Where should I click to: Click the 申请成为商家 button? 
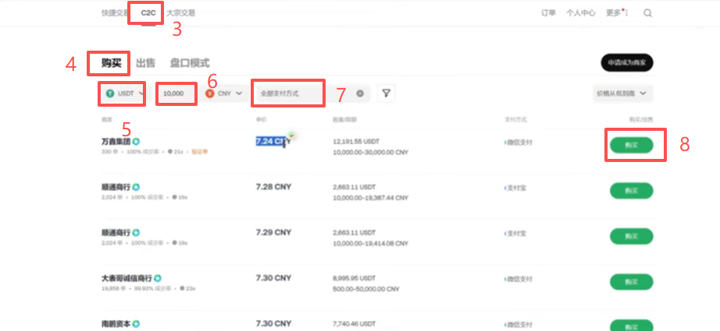click(x=627, y=63)
